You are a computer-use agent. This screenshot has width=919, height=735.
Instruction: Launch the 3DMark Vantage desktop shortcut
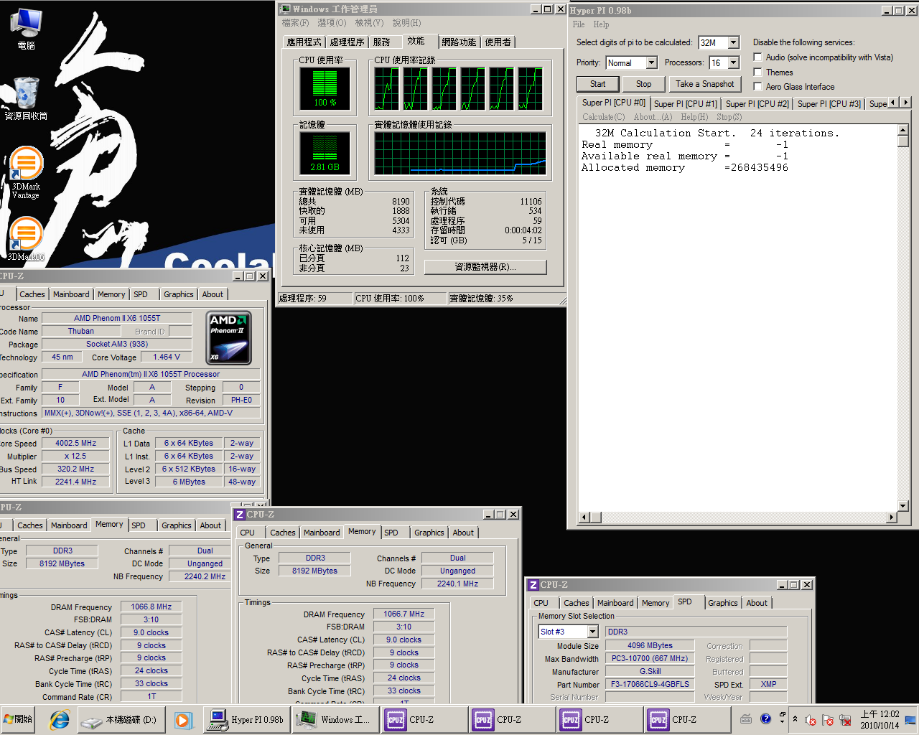coord(26,172)
